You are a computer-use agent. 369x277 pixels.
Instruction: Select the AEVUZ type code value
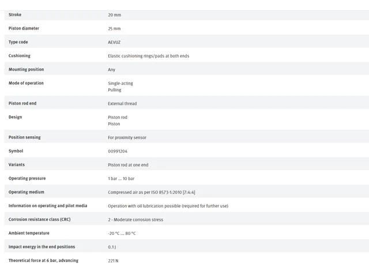tap(114, 42)
